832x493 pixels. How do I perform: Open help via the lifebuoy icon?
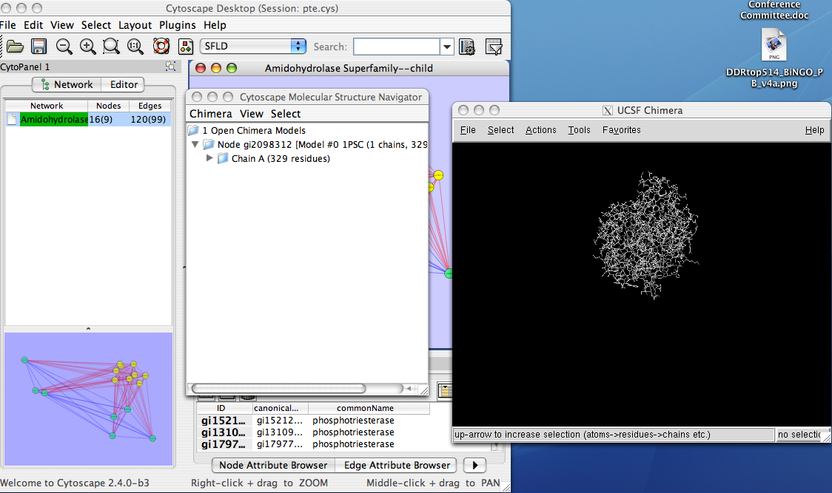pos(161,47)
